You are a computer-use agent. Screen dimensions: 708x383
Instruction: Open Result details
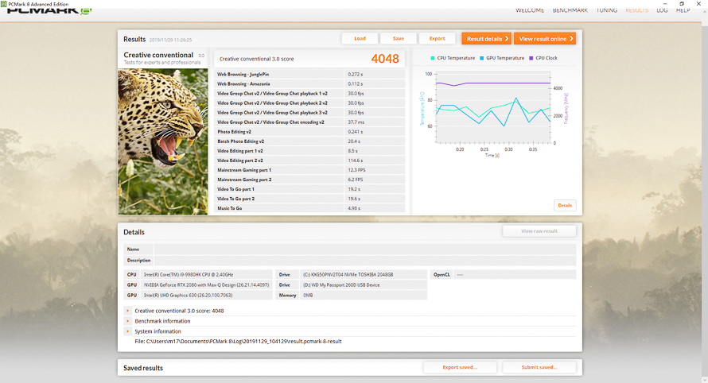[x=486, y=38]
